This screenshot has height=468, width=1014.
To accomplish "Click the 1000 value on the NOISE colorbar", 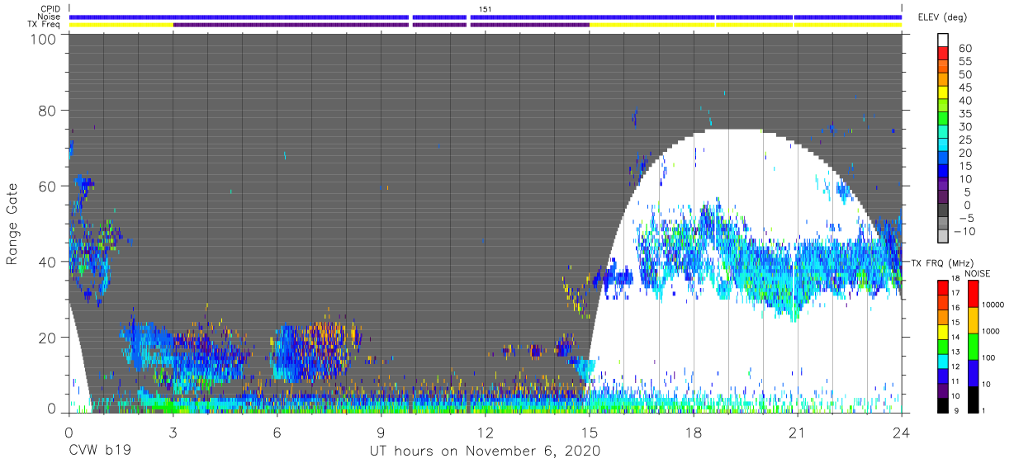I will pyautogui.click(x=992, y=330).
